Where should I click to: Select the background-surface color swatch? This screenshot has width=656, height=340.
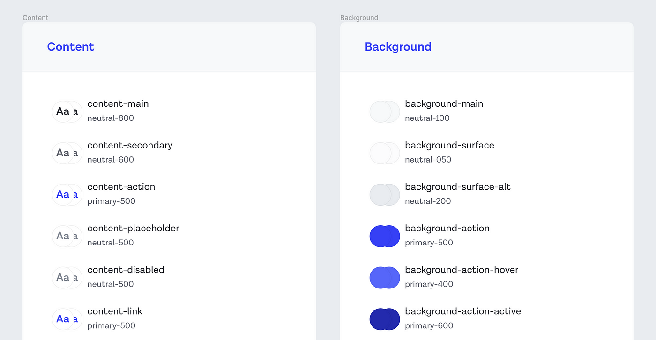pyautogui.click(x=385, y=153)
